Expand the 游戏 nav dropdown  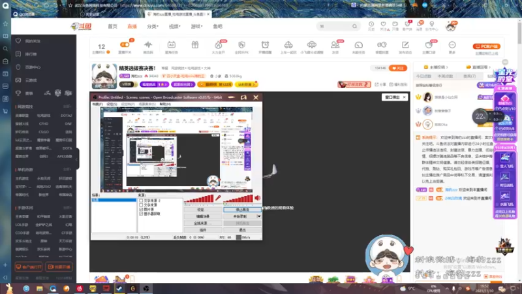tap(197, 26)
